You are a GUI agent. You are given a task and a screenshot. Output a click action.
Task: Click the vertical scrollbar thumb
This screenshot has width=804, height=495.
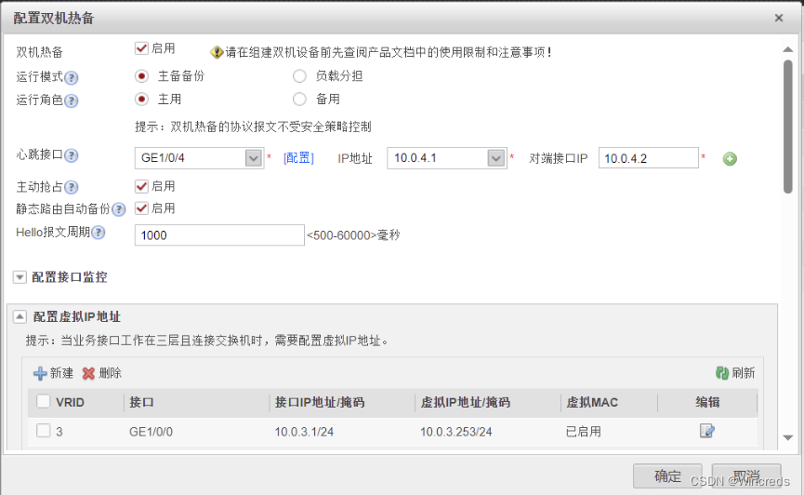pyautogui.click(x=788, y=127)
